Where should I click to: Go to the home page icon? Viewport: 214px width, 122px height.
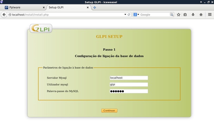[x=201, y=14]
